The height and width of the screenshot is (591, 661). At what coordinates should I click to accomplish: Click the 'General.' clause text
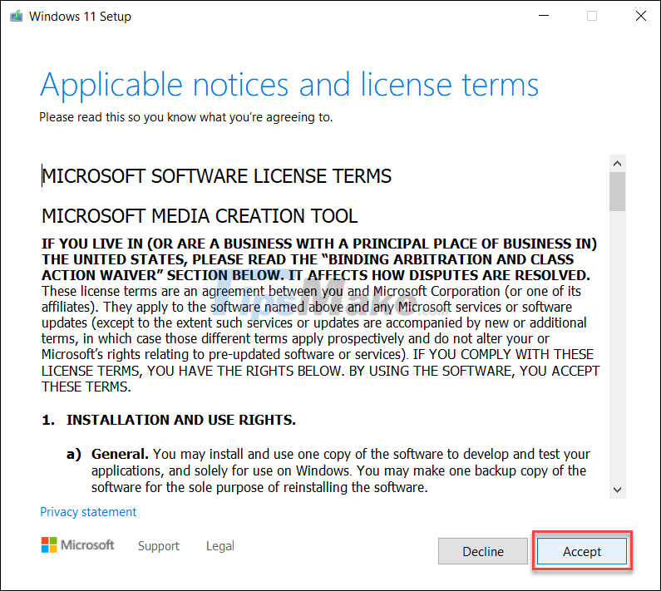pyautogui.click(x=120, y=454)
